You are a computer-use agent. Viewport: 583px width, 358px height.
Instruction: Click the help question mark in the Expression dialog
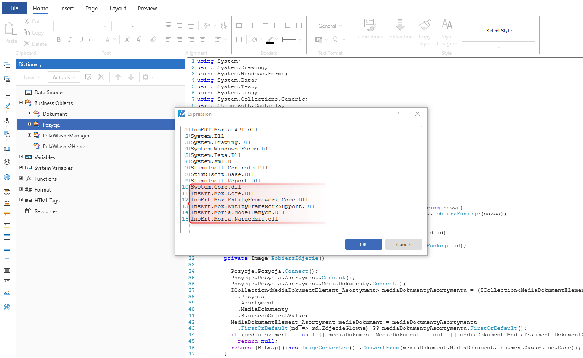(398, 114)
